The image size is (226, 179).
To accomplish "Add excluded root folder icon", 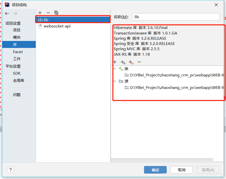I will tap(131, 62).
